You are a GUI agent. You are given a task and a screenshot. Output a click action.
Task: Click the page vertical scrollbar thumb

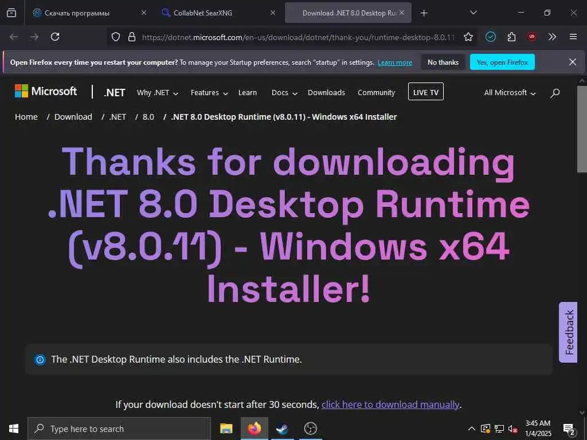tap(582, 129)
